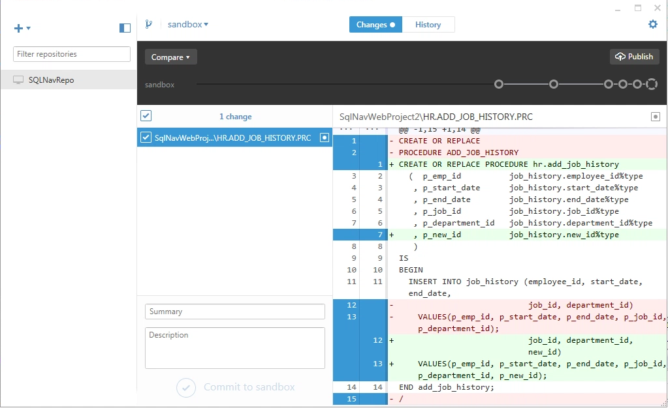Image resolution: width=668 pixels, height=408 pixels.
Task: Open the sandbox branch dropdown
Action: [x=188, y=24]
